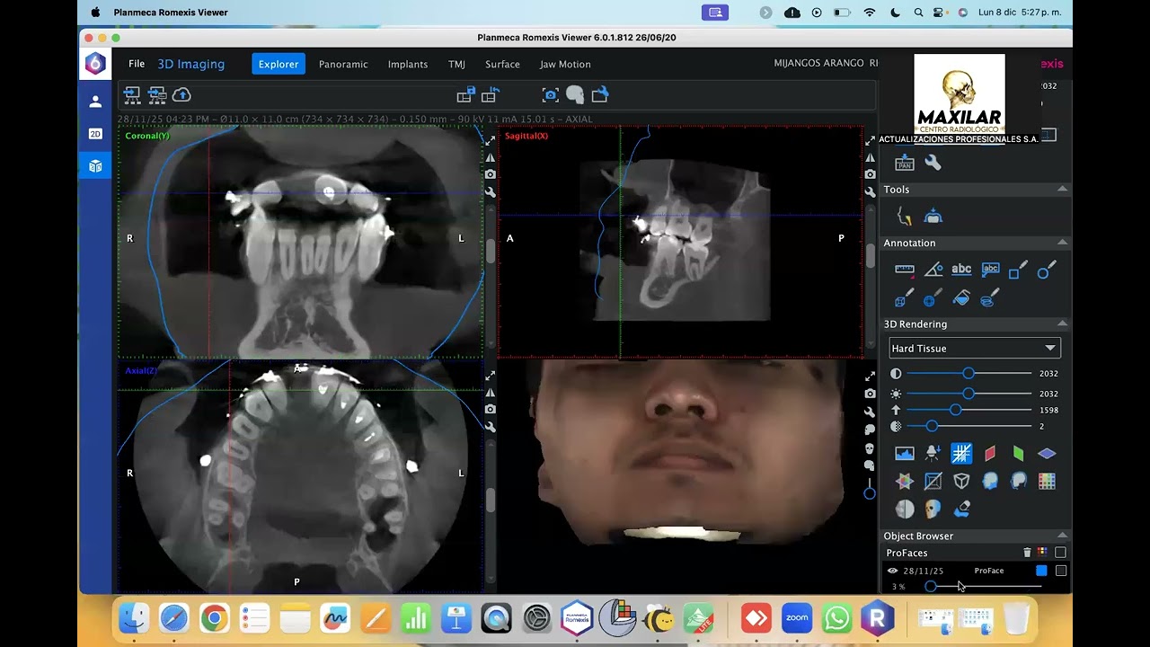Viewport: 1150px width, 647px height.
Task: Toggle the bounding cube display icon
Action: coord(961,481)
